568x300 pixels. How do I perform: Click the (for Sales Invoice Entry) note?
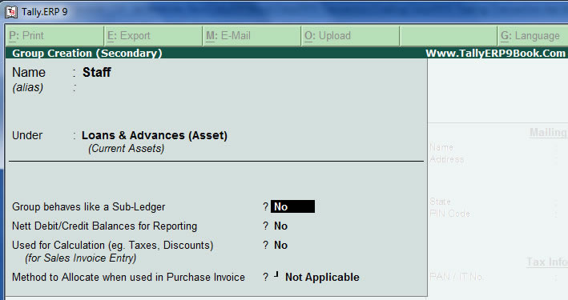[81, 258]
